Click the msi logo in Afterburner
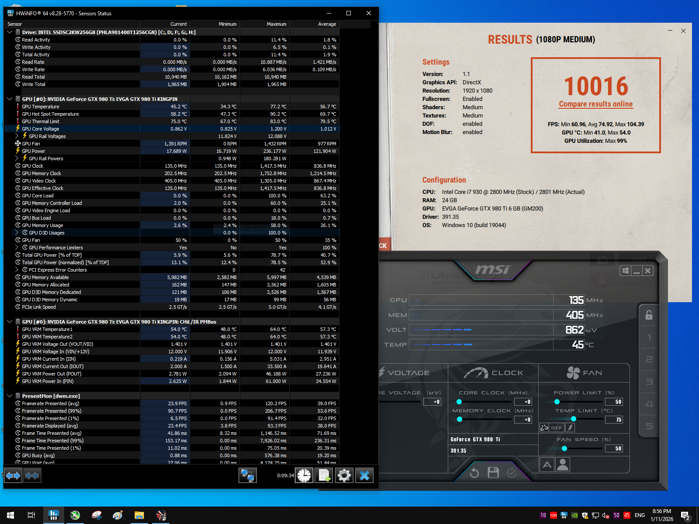 pos(493,270)
